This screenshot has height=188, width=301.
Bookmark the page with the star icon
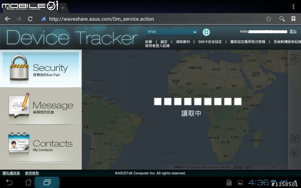269,19
